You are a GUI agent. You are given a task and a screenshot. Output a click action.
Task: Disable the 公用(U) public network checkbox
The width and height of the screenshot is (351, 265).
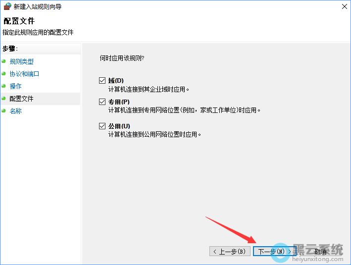[102, 126]
